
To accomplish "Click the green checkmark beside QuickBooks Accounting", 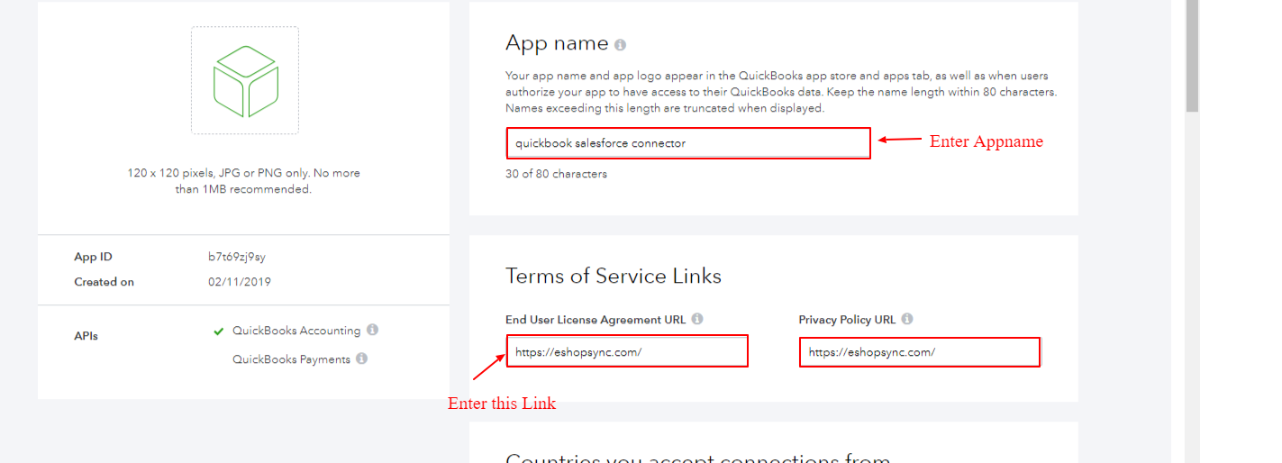I will (x=218, y=331).
